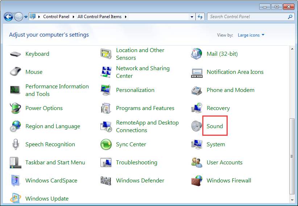Click the Region and Language globe icon
The image size is (298, 206).
(15, 126)
